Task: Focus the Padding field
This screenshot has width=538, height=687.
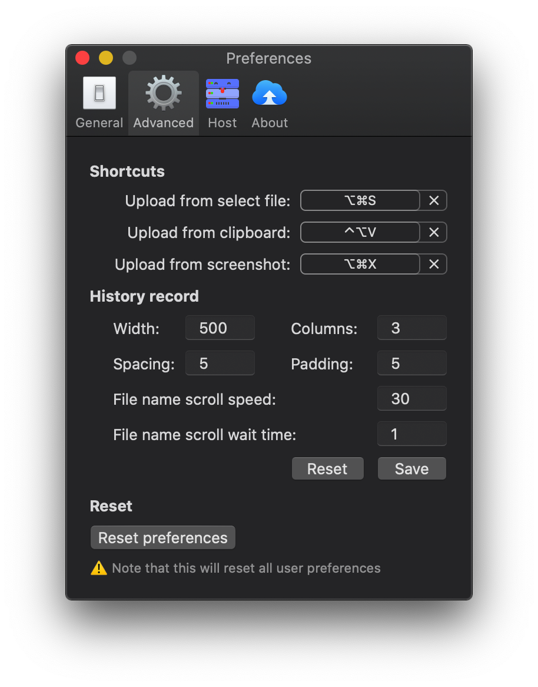Action: (412, 363)
